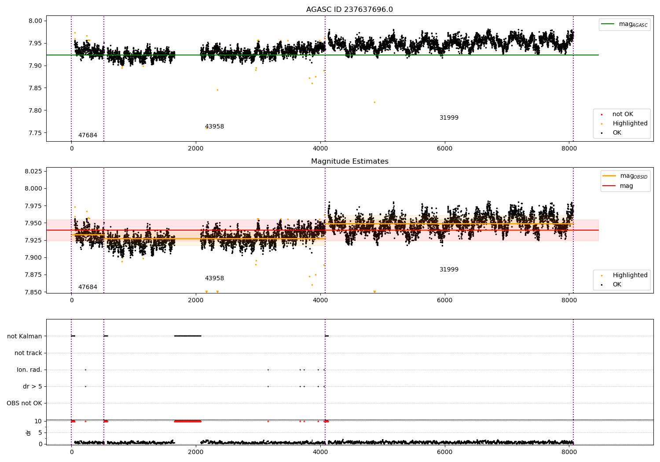This screenshot has width=660, height=462.
Task: Click the green line sample in the mag AGASC legend
Action: point(608,24)
